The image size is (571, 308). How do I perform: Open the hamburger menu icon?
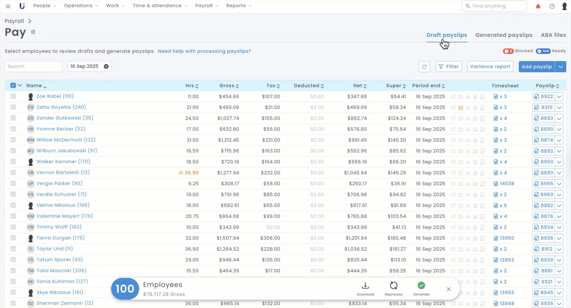[8, 6]
